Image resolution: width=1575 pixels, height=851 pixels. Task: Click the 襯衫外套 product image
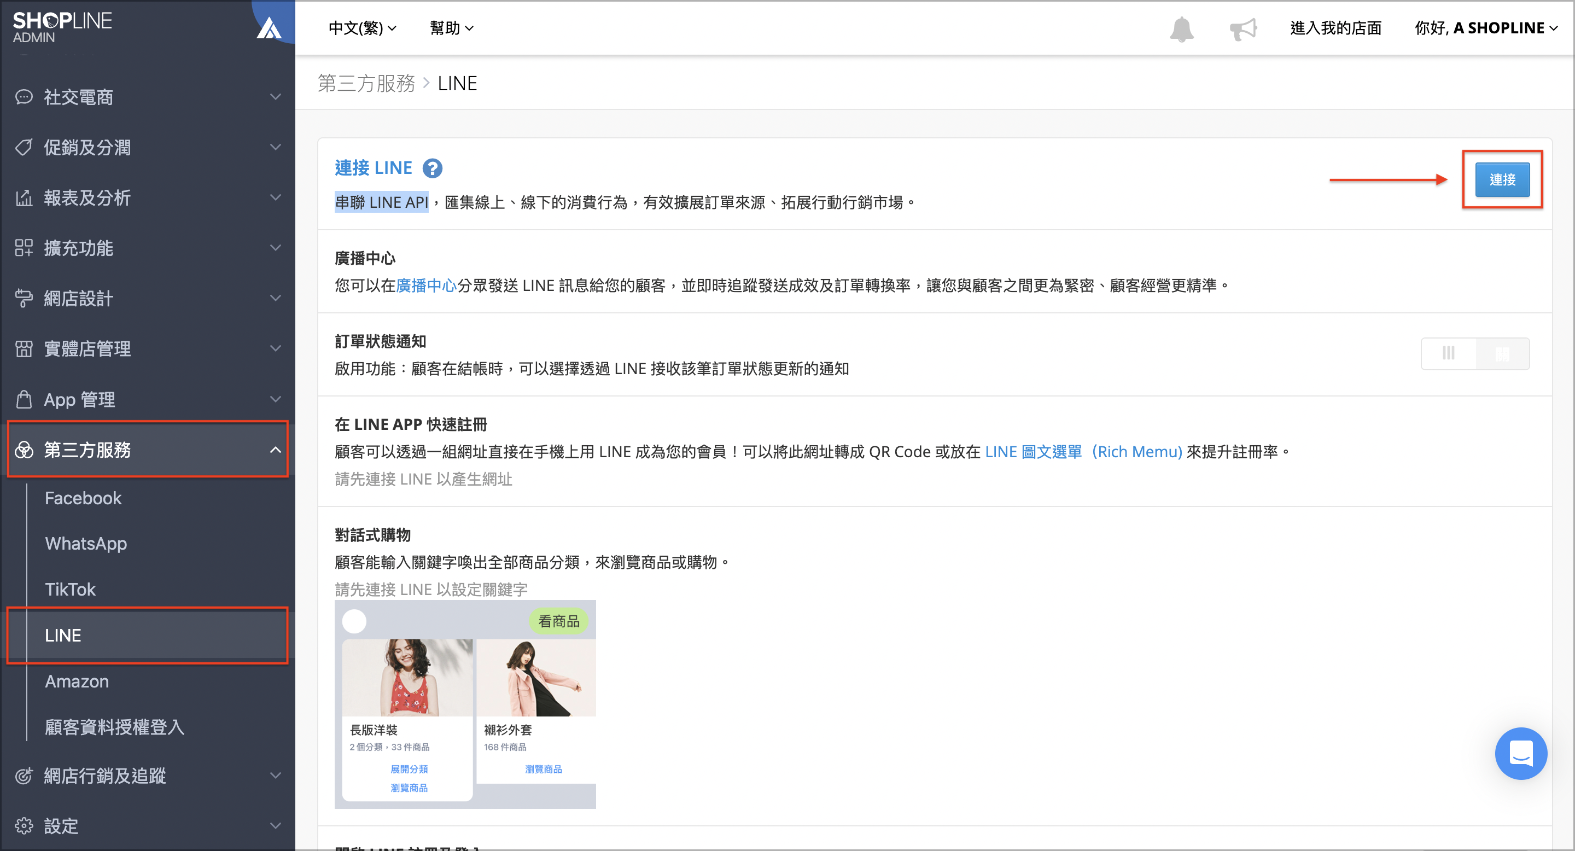(536, 678)
